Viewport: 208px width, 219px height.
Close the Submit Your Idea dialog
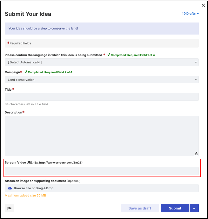click(x=203, y=5)
